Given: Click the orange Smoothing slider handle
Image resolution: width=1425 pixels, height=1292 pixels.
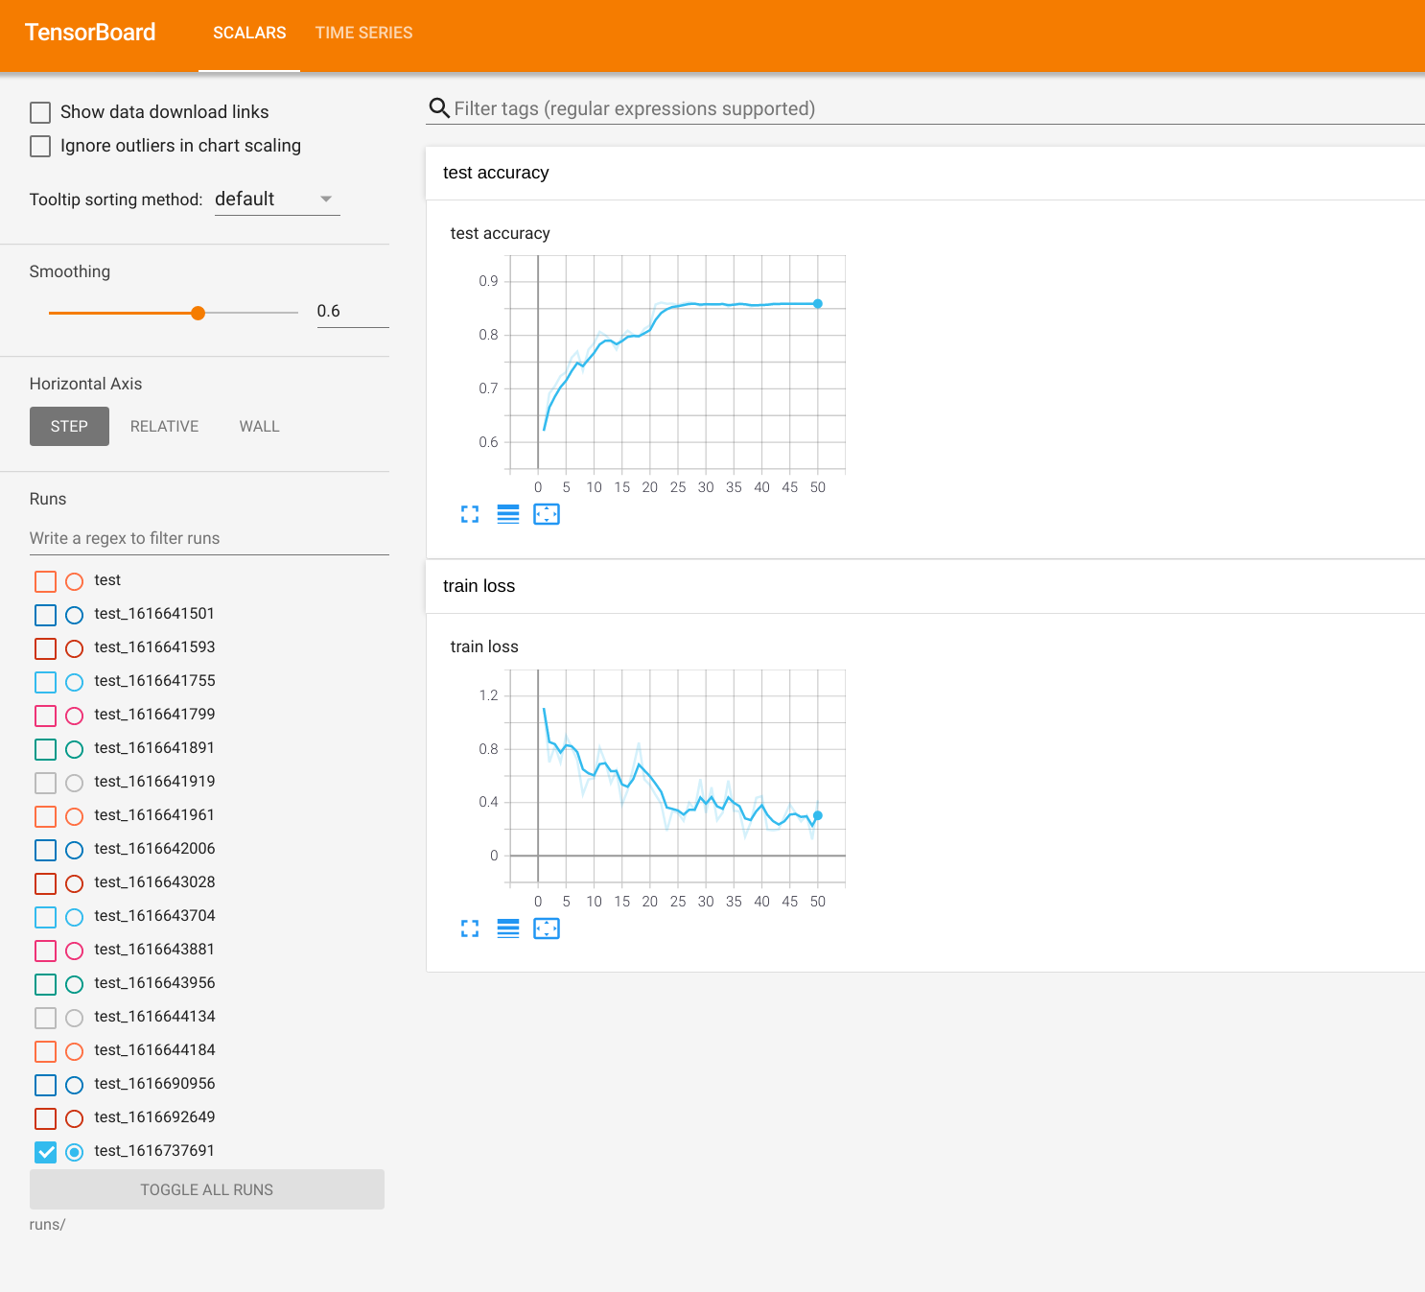Looking at the screenshot, I should coord(198,313).
